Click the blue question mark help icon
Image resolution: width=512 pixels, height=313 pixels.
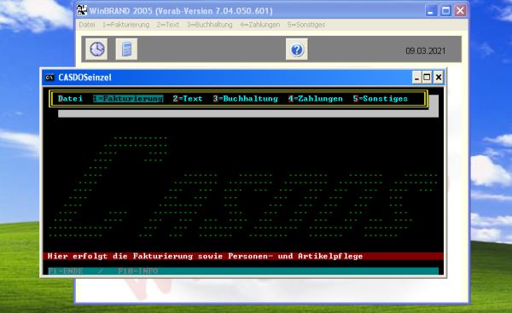click(x=296, y=49)
